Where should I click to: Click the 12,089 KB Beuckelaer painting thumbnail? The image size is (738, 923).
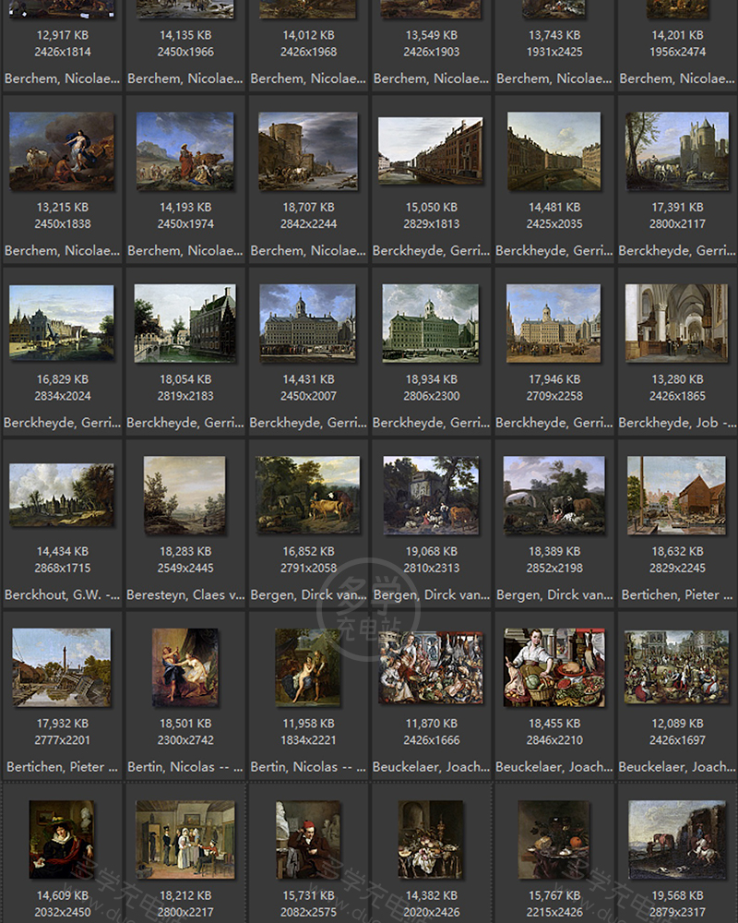pyautogui.click(x=676, y=667)
